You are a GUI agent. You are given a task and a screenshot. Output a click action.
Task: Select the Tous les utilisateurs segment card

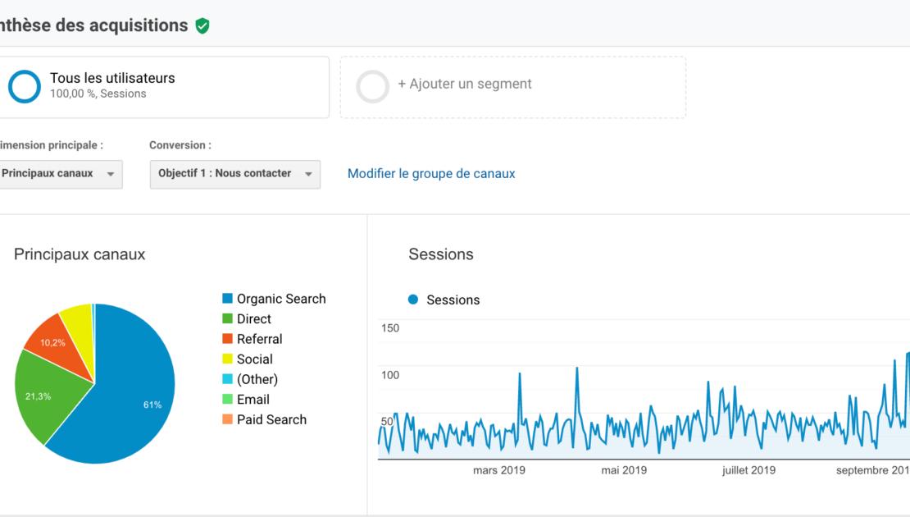click(164, 86)
